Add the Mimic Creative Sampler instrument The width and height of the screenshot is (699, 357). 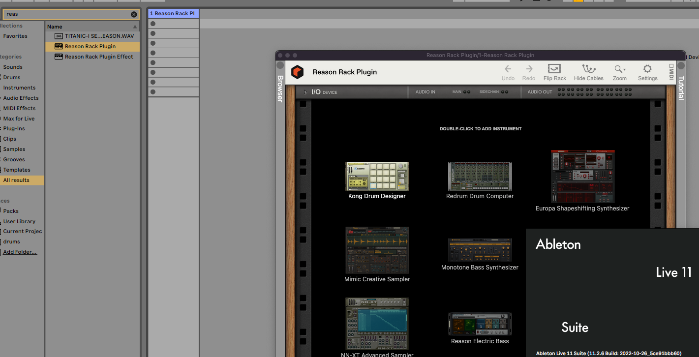coord(377,250)
